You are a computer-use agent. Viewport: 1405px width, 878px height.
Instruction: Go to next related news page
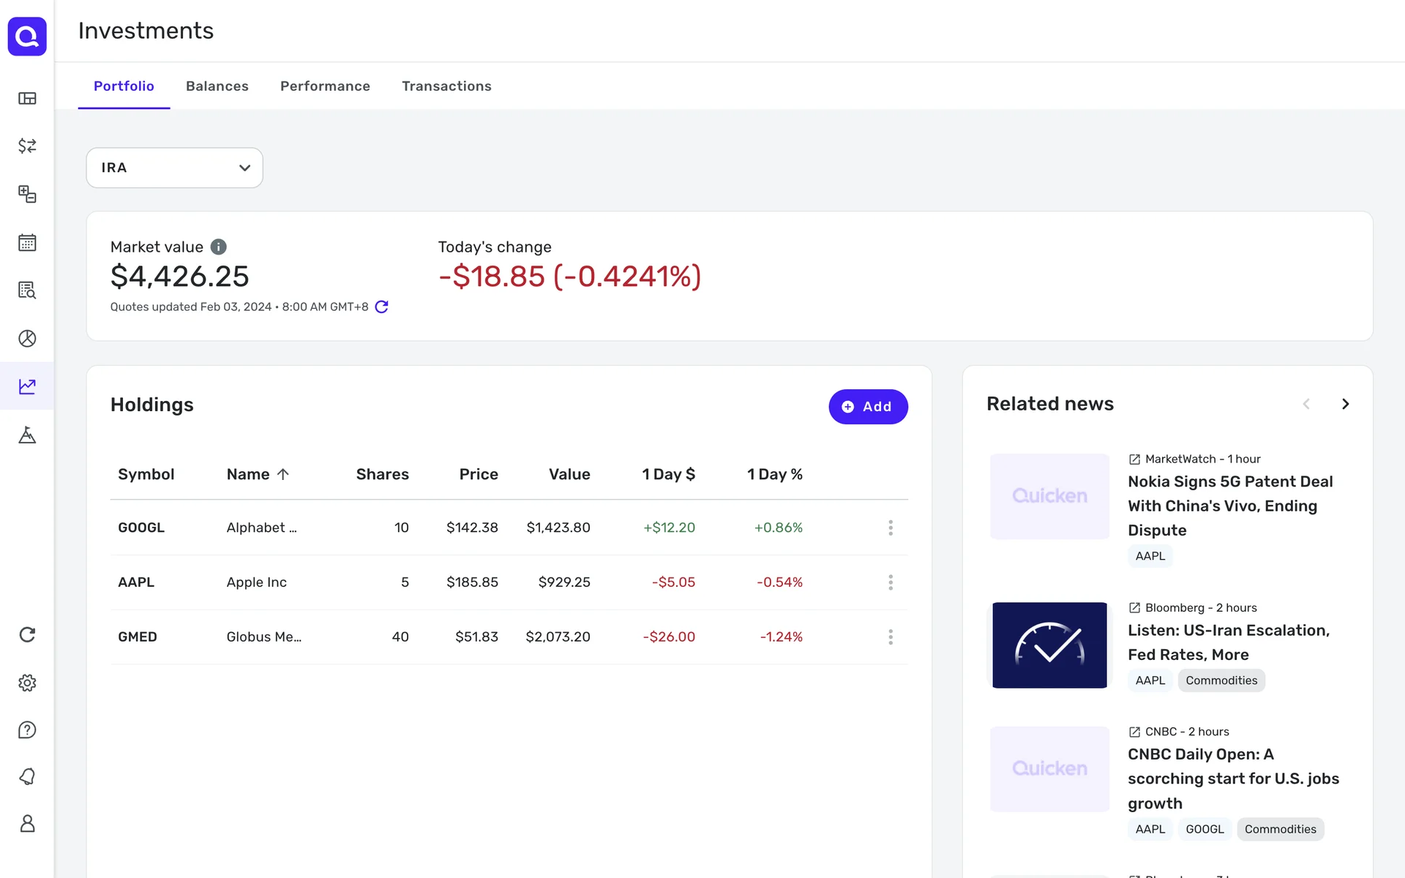tap(1344, 404)
